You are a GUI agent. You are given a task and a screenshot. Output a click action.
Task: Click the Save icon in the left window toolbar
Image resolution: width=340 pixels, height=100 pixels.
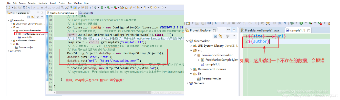point(16,7)
